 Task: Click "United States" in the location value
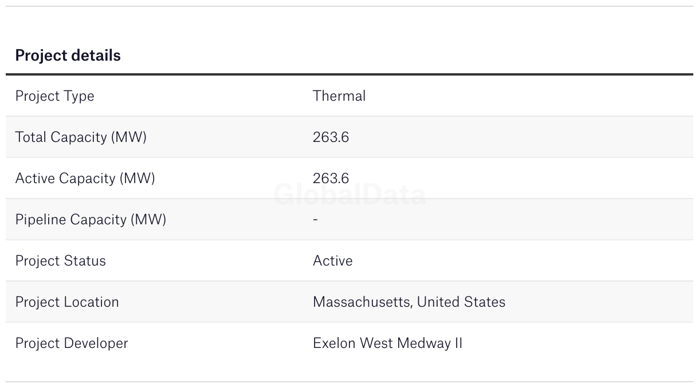461,302
